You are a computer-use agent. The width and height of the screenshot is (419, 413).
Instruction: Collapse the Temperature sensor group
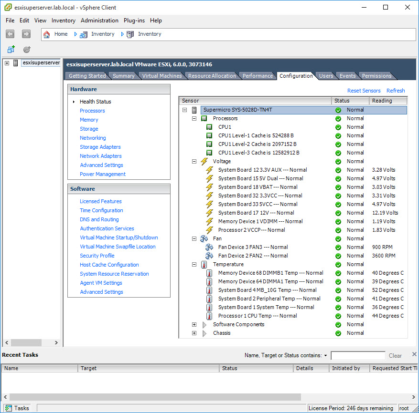click(194, 264)
